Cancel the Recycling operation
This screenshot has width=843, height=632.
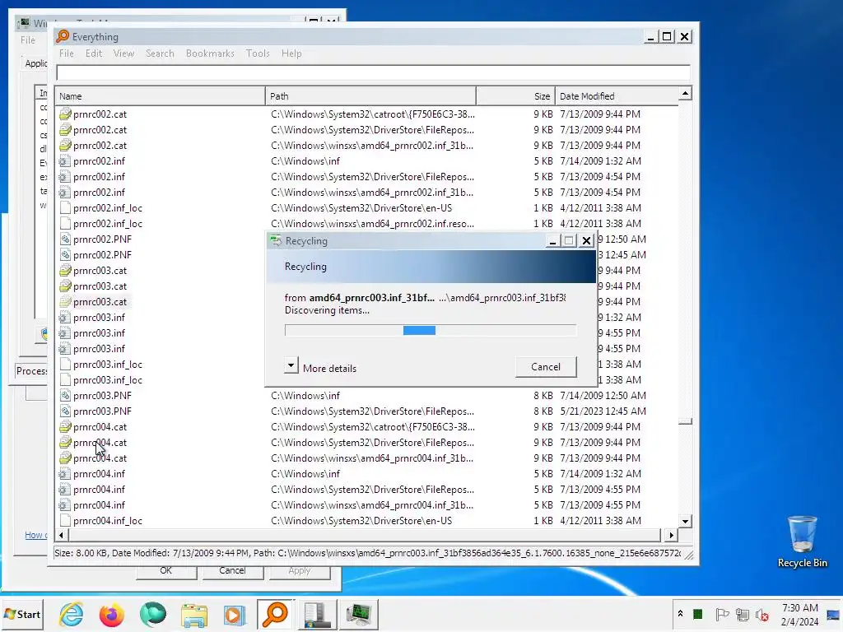(x=546, y=367)
